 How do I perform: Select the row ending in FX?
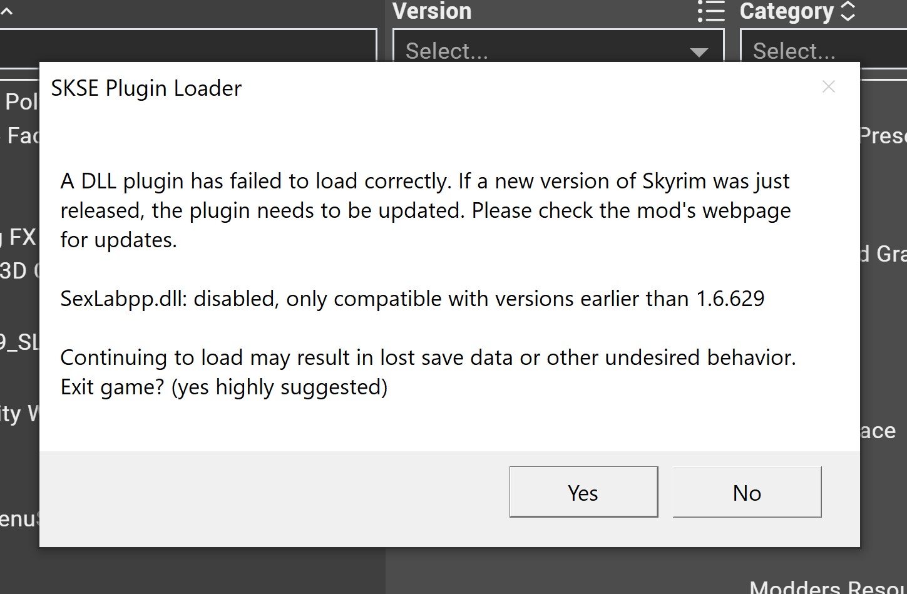[20, 237]
